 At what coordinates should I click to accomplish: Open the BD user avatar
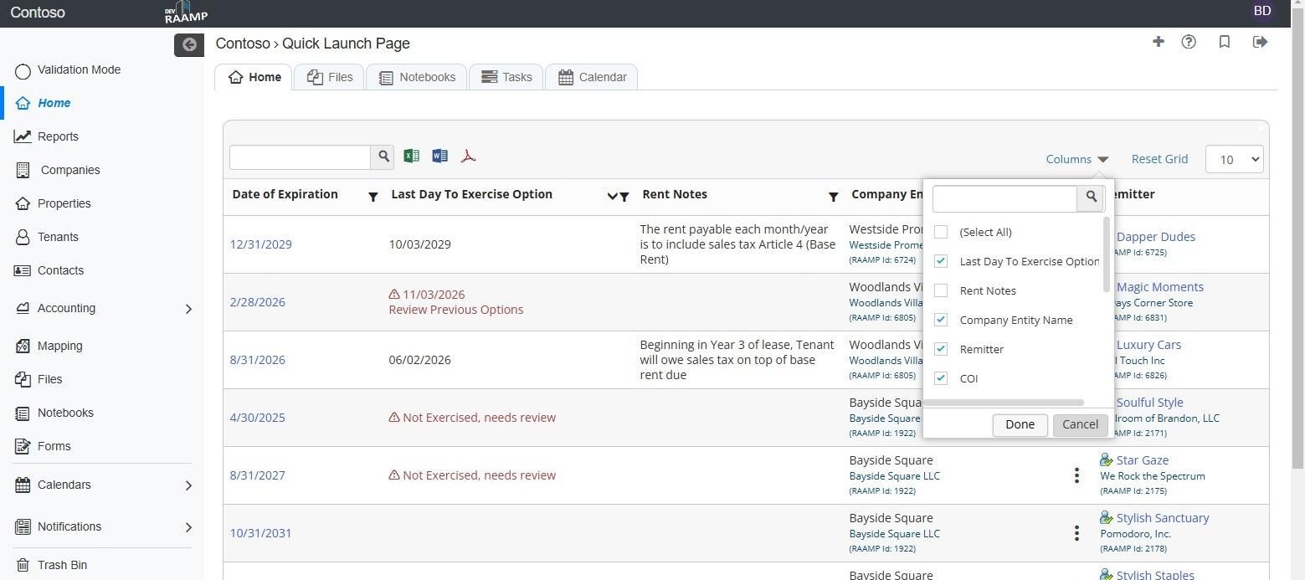tap(1262, 11)
